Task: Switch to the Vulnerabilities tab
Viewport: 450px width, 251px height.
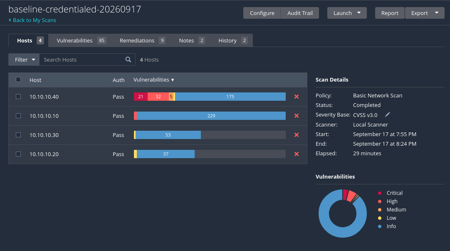Action: (82, 40)
